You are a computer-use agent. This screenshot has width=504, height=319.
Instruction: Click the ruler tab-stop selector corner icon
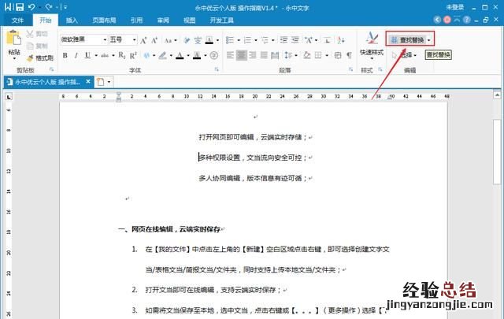[x=9, y=96]
